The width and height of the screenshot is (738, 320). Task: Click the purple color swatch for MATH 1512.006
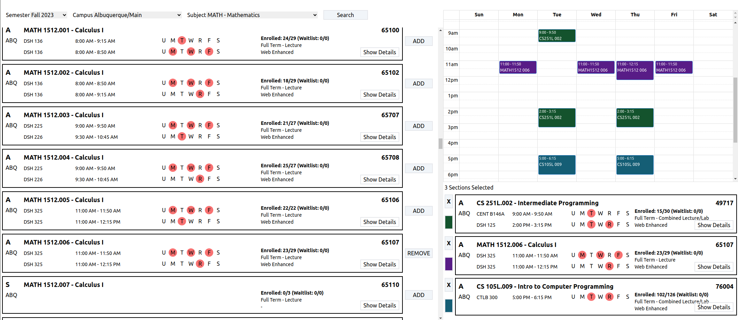click(448, 264)
